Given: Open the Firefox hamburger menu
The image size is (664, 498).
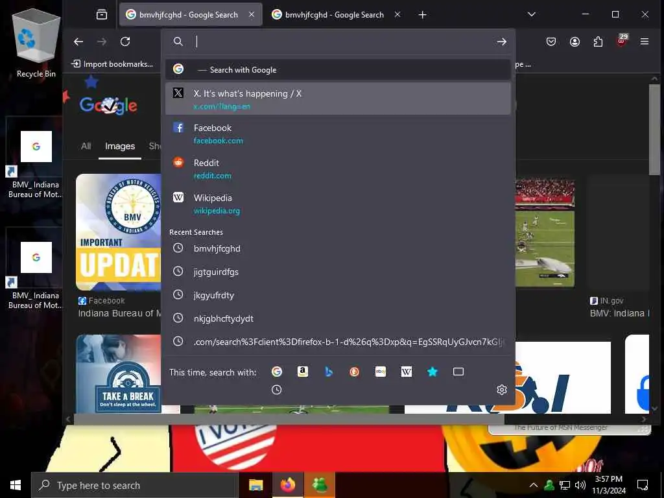Looking at the screenshot, I should tap(645, 41).
